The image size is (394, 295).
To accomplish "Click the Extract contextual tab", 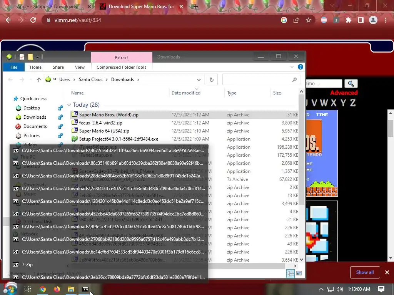I will pyautogui.click(x=122, y=58).
